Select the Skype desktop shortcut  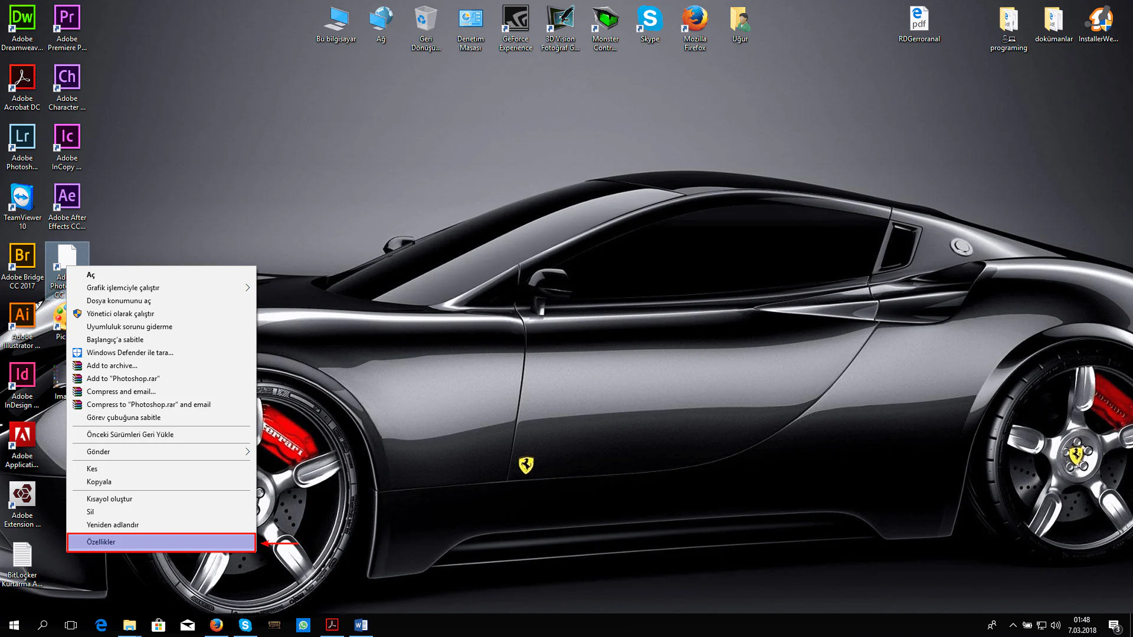(650, 19)
